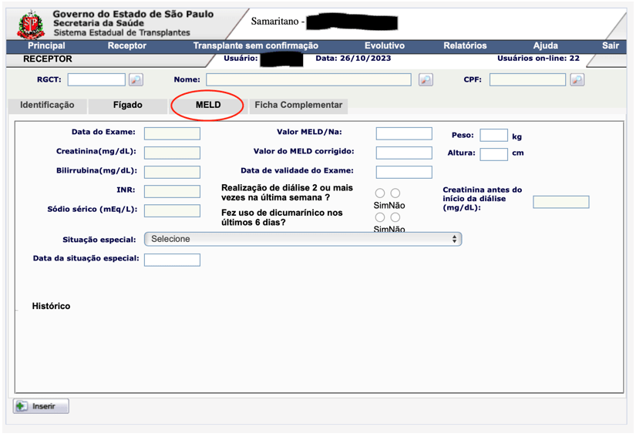Select Sim for dialysis in last week
The height and width of the screenshot is (437, 636).
coord(380,193)
